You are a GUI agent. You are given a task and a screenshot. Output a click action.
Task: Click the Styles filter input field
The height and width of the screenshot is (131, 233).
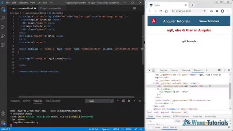point(160,121)
